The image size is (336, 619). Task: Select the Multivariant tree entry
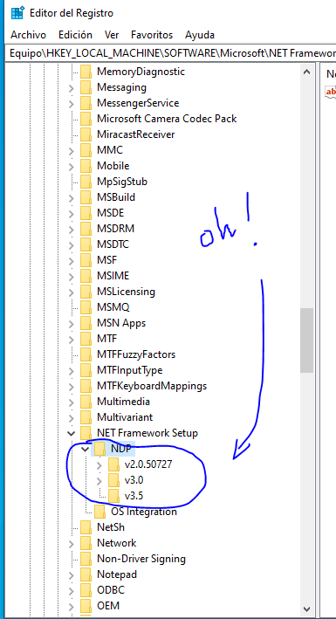click(x=125, y=417)
